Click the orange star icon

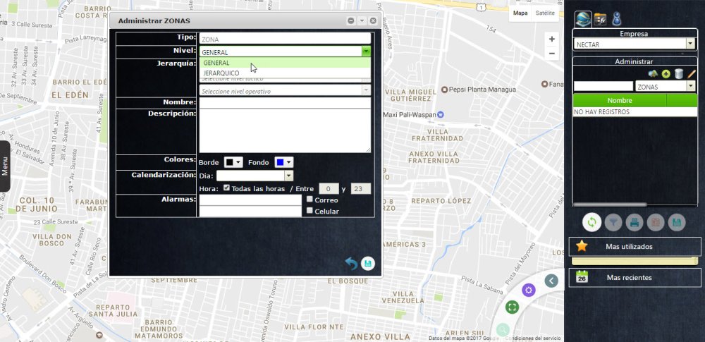tap(582, 245)
